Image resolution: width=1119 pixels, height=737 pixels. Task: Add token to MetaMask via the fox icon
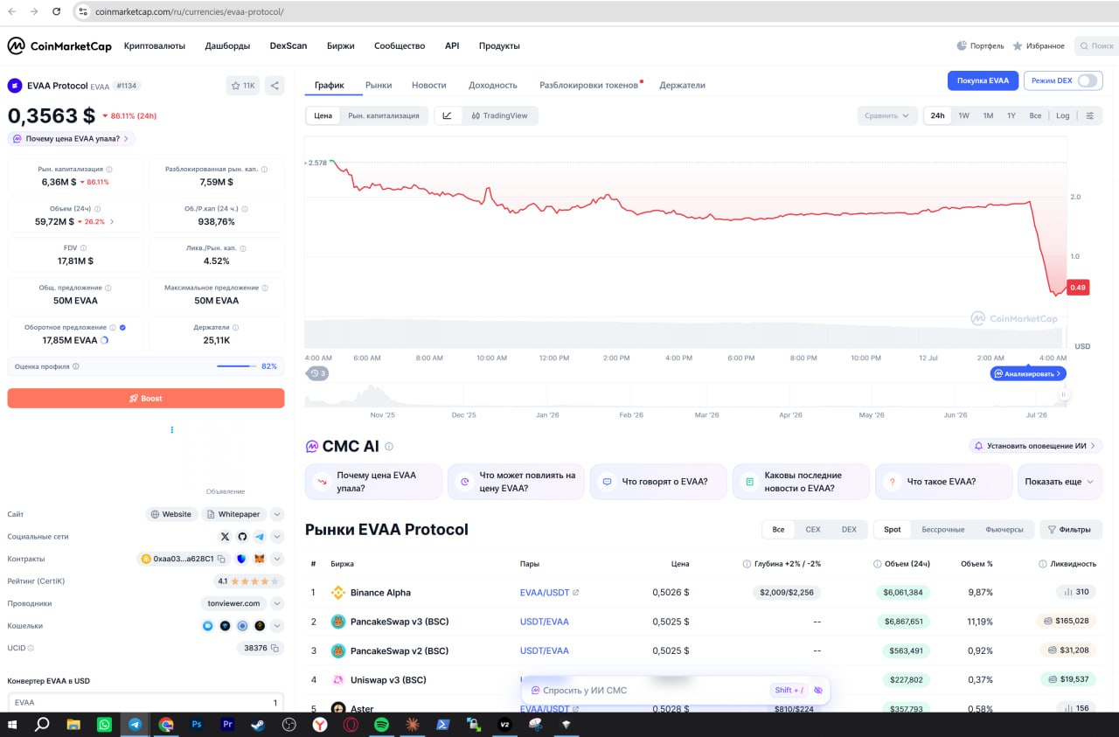pyautogui.click(x=260, y=559)
